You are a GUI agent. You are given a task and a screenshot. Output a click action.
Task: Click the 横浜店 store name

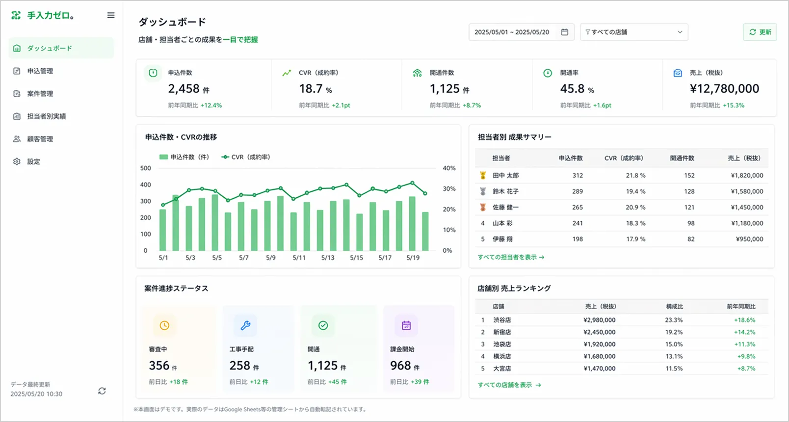(502, 356)
